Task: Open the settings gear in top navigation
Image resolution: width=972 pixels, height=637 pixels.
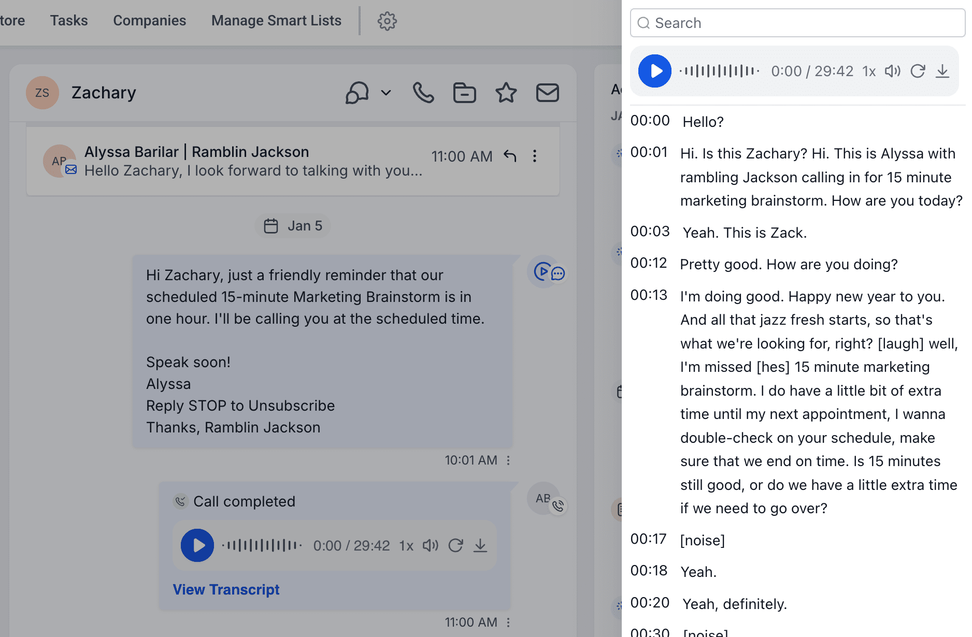Action: point(387,21)
